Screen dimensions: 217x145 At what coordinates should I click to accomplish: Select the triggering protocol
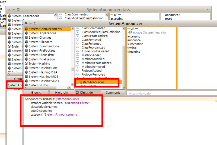pyautogui.click(x=134, y=52)
